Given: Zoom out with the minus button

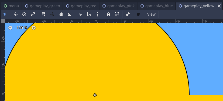Looking at the screenshot, I should 10,28.
